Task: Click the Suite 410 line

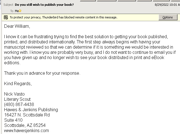Action: (x=13, y=120)
